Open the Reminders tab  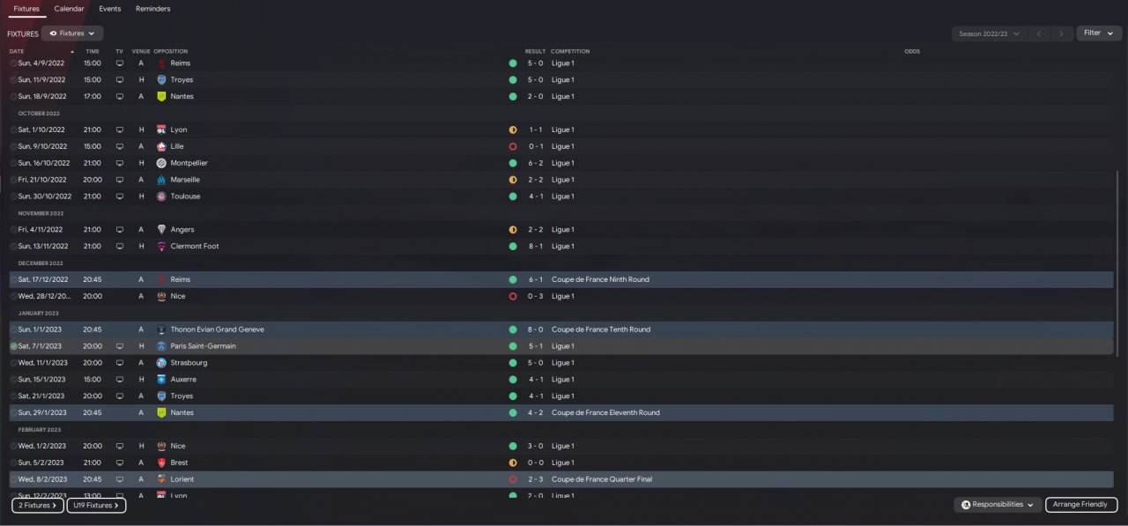153,9
